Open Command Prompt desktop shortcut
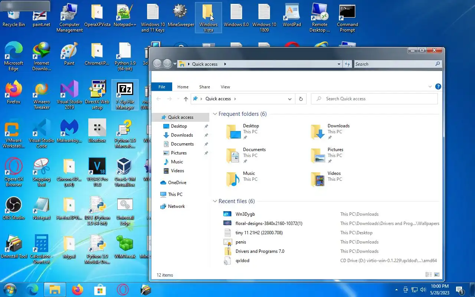This screenshot has height=297, width=475. [347, 18]
